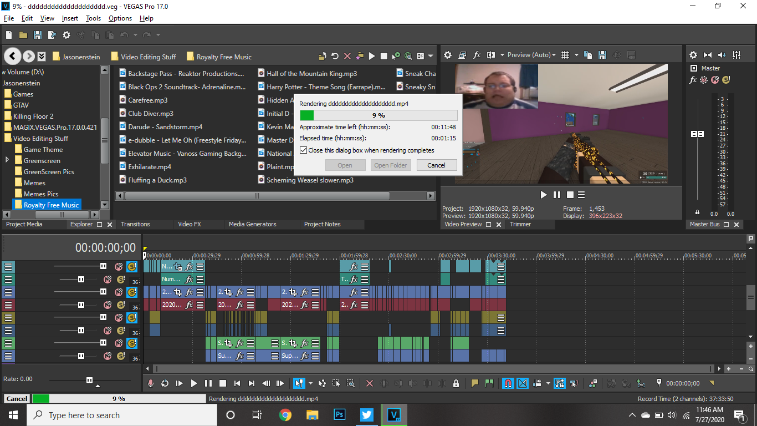This screenshot has width=757, height=426.
Task: Switch to the Trimmer tab
Action: (x=520, y=224)
